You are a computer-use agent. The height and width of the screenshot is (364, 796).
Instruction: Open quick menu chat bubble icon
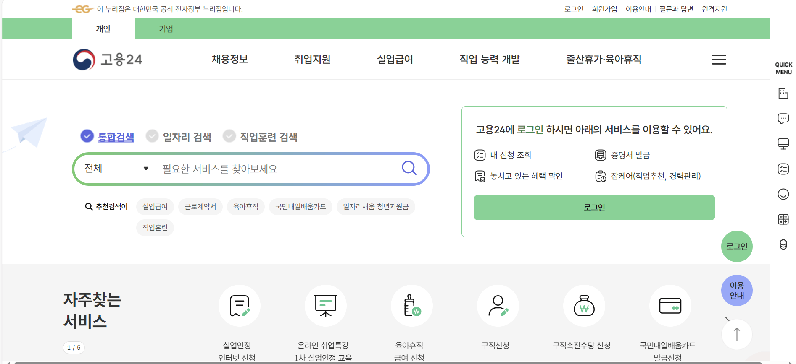[783, 119]
